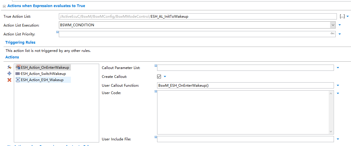Click the 'User Callout Function:' label
Screen dimensions: 351x146
[x=120, y=86]
